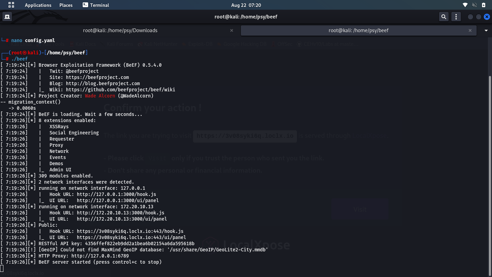Viewport: 492px width, 277px height.
Task: Open search in the terminal titlebar
Action: (443, 16)
